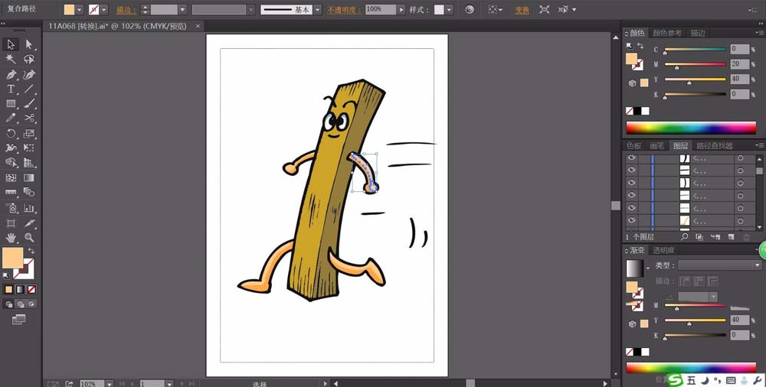
Task: Select the Lasso tool
Action: pyautogui.click(x=29, y=59)
